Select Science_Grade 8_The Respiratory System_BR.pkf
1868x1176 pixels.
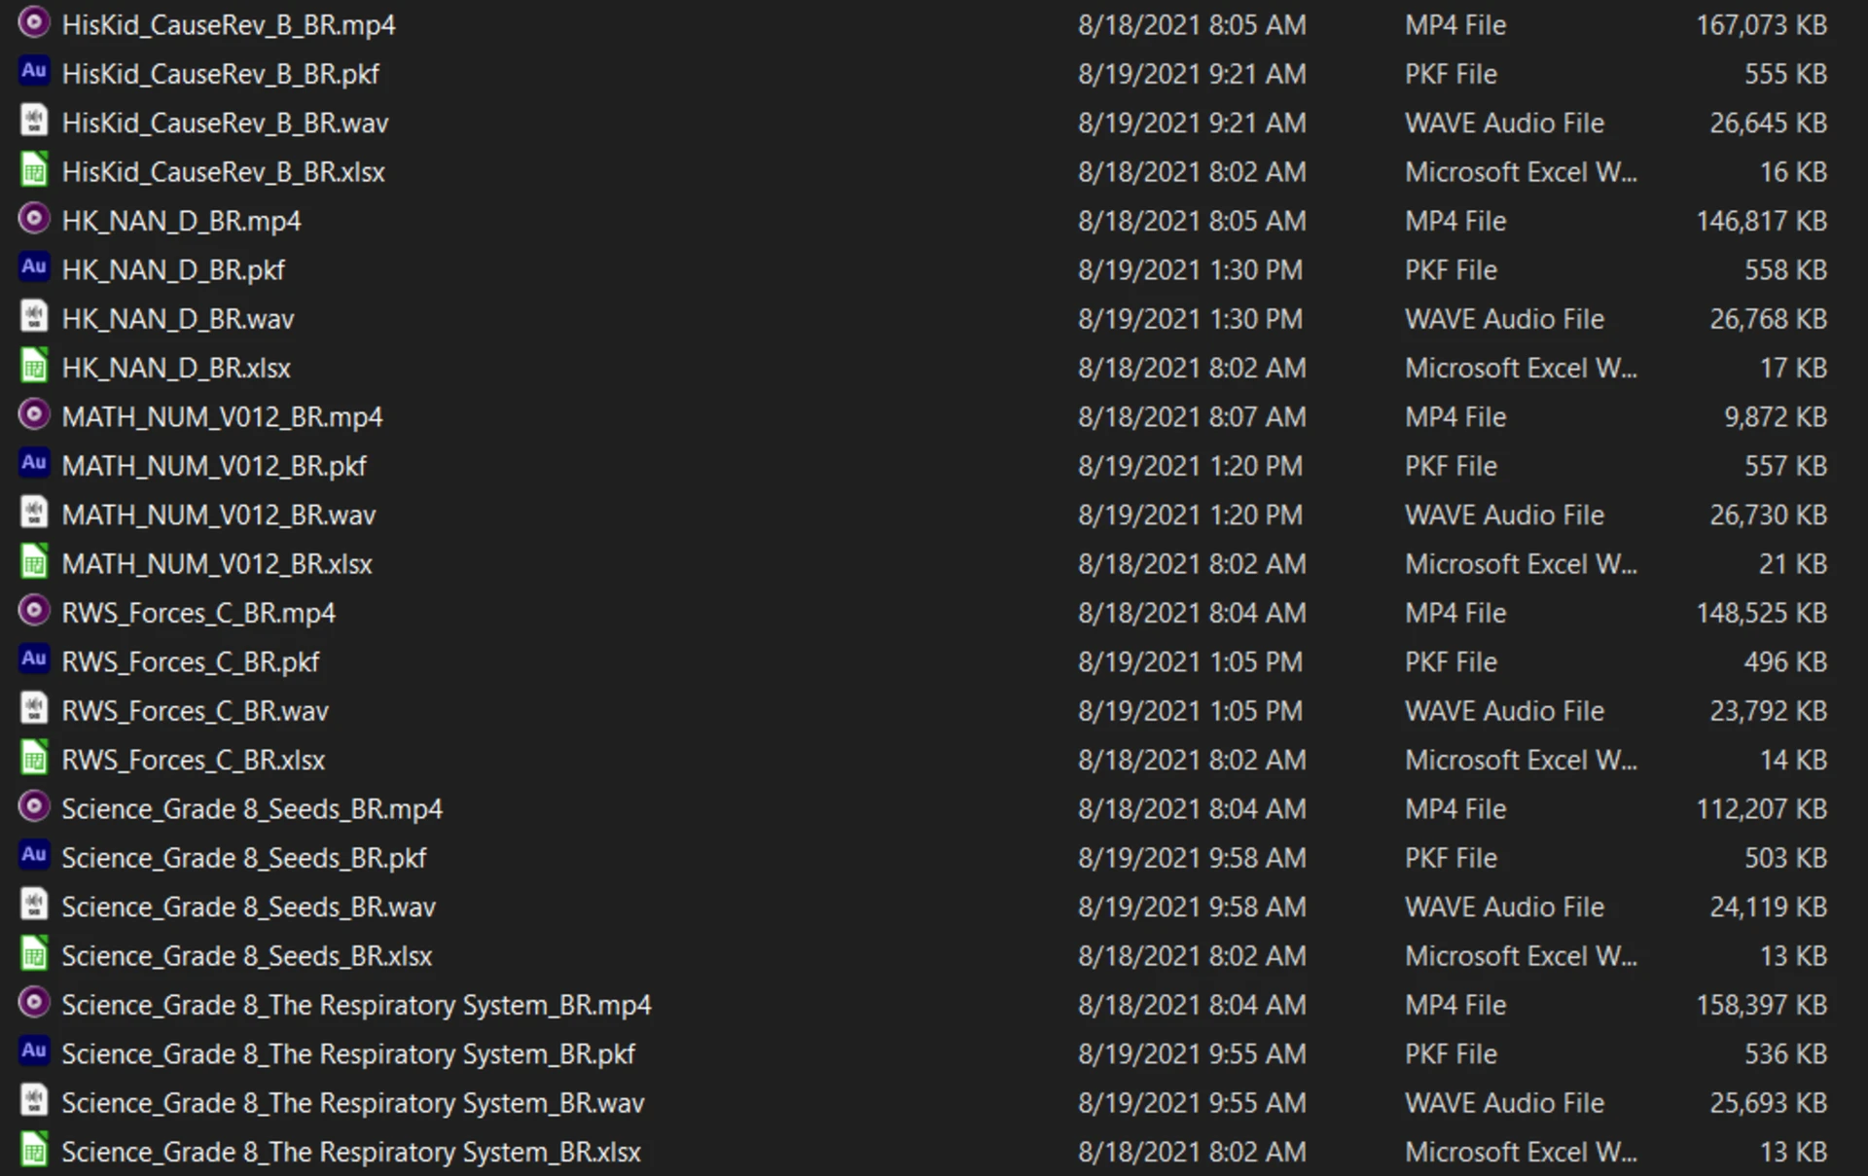coord(348,1054)
